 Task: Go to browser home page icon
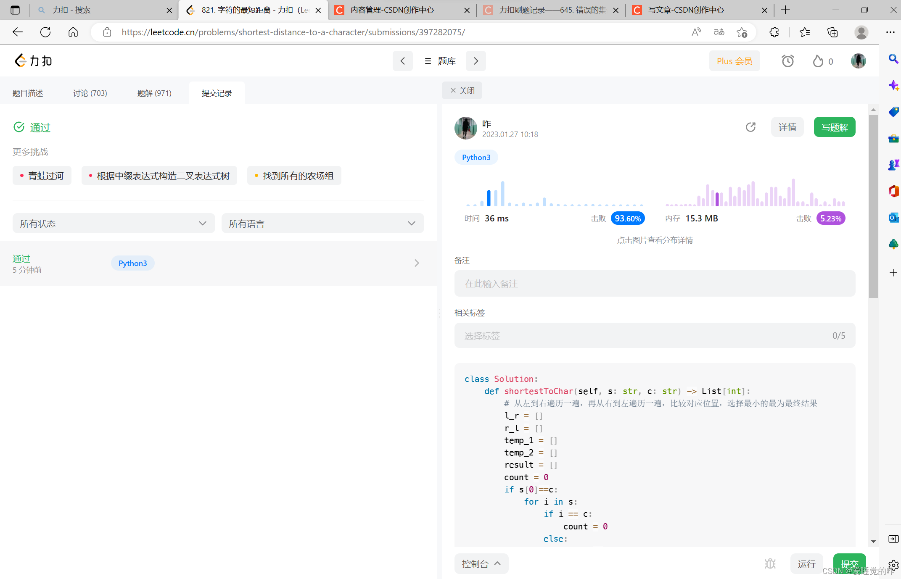73,32
